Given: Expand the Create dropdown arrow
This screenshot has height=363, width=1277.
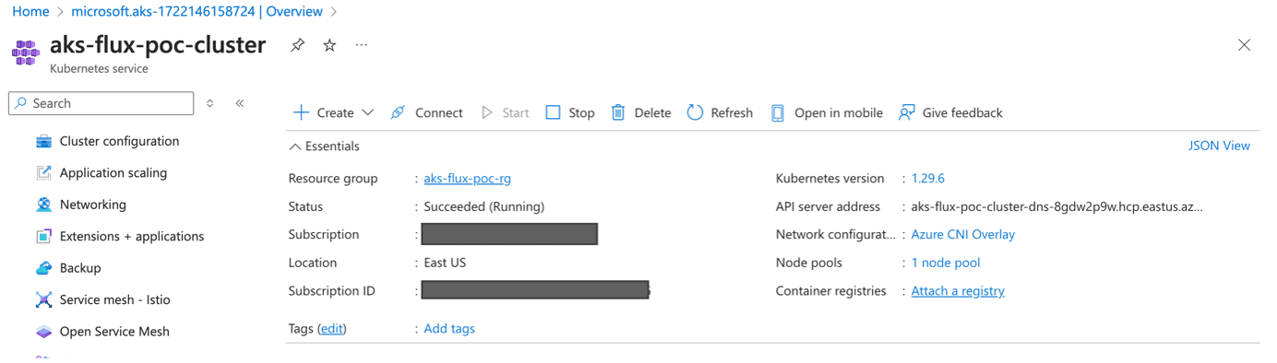Looking at the screenshot, I should pyautogui.click(x=368, y=112).
